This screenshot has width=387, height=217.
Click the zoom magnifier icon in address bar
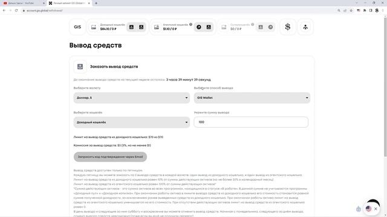point(339,10)
